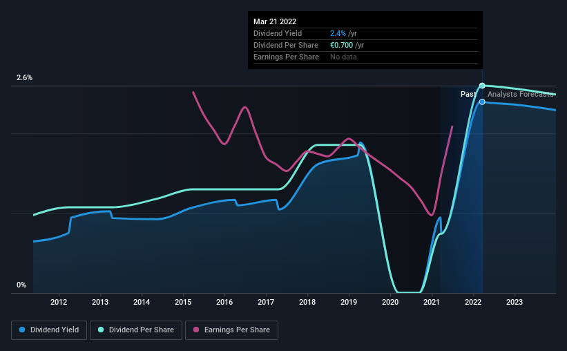Select the teal data point marker at Mar 2022

(482, 86)
